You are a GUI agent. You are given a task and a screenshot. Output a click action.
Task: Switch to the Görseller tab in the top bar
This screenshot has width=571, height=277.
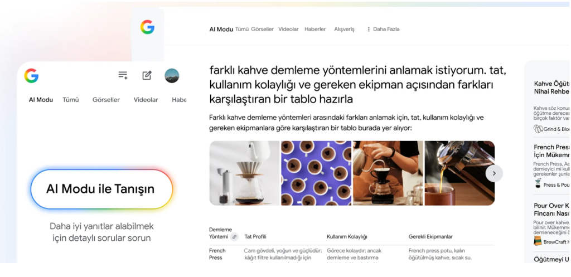tap(262, 29)
